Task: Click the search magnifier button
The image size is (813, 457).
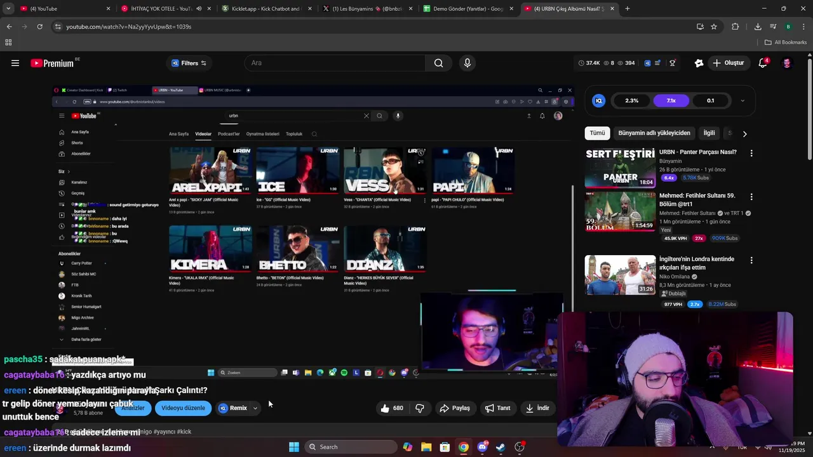Action: point(438,63)
